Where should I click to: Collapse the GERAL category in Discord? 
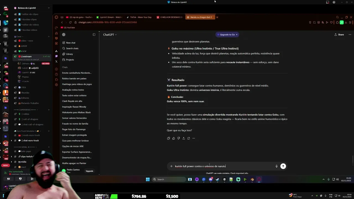coord(24,147)
